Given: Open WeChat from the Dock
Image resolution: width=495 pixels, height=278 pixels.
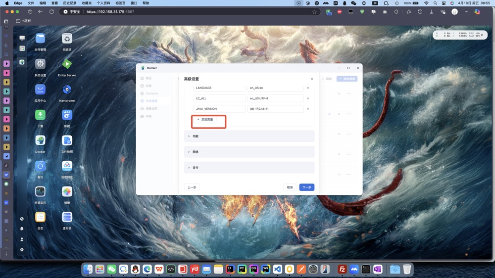Looking at the screenshot, I should coord(112,269).
